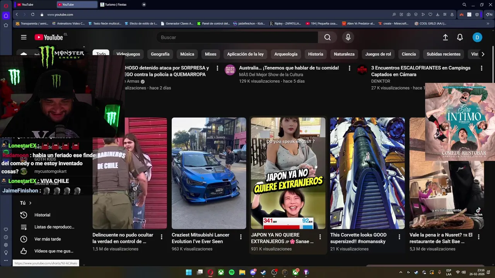Open the YouTube notifications bell

tap(460, 37)
